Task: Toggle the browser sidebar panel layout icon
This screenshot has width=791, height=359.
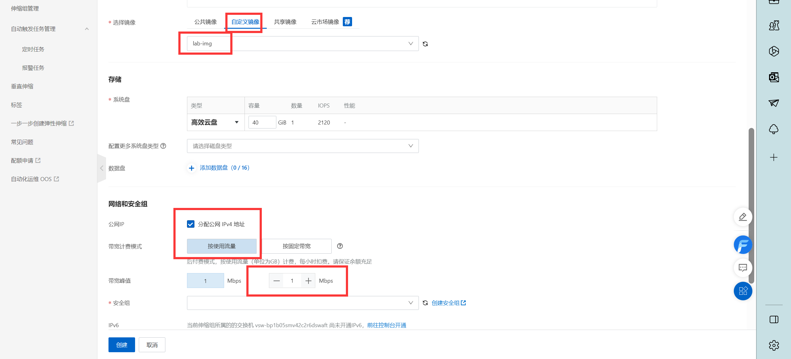Action: point(774,319)
